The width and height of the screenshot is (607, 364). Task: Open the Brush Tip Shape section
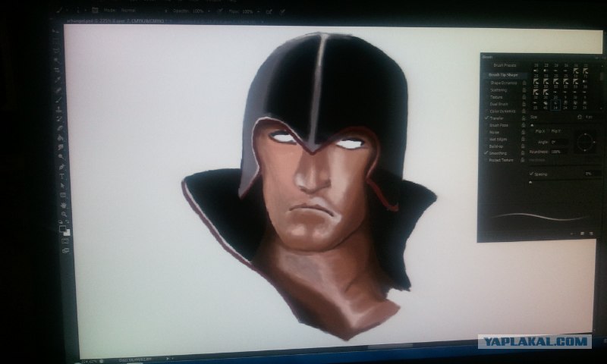pos(503,75)
